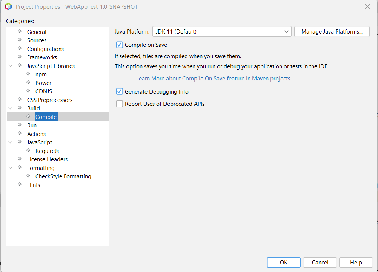Click the node icon beside Actions

pyautogui.click(x=19, y=133)
